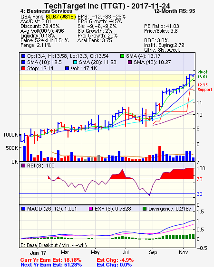214x267 pixels.
Task: Click the purple SMA (40) legend swatch
Action: click(130, 62)
